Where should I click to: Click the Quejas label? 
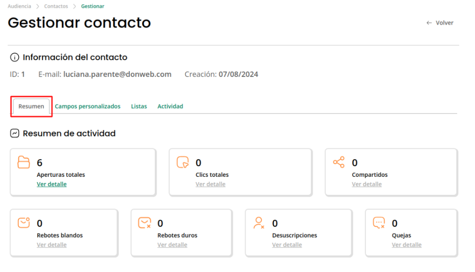[x=401, y=235]
